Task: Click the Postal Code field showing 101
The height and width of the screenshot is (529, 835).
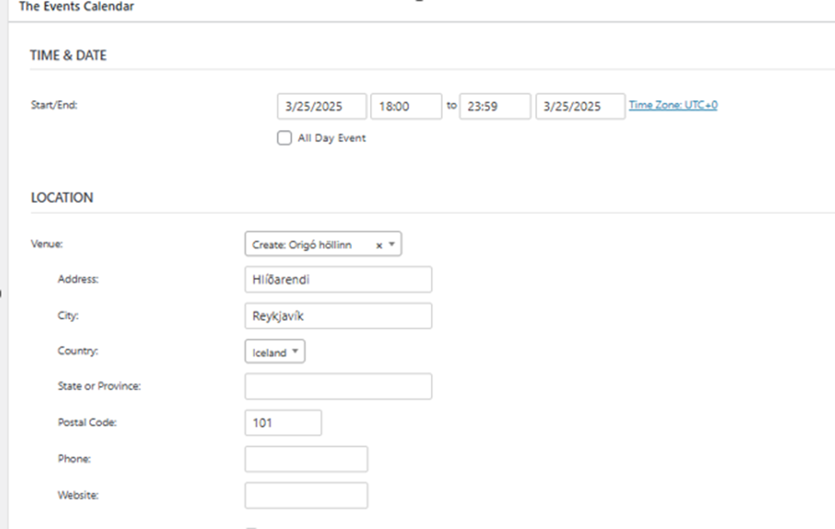Action: 283,423
